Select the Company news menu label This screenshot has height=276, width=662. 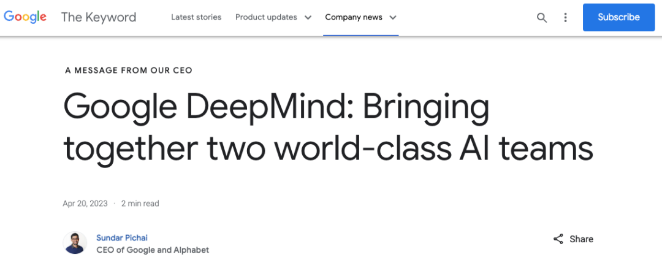pos(354,17)
